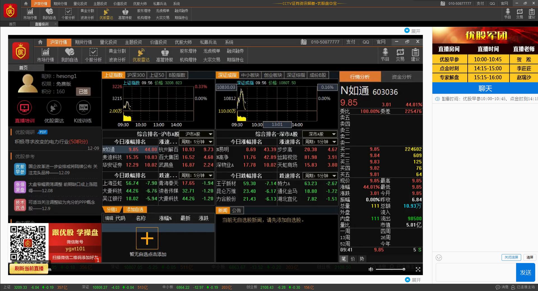Image resolution: width=538 pixels, height=291 pixels.
Task: Click PDF badge next to 优股调研
Action: (43, 132)
